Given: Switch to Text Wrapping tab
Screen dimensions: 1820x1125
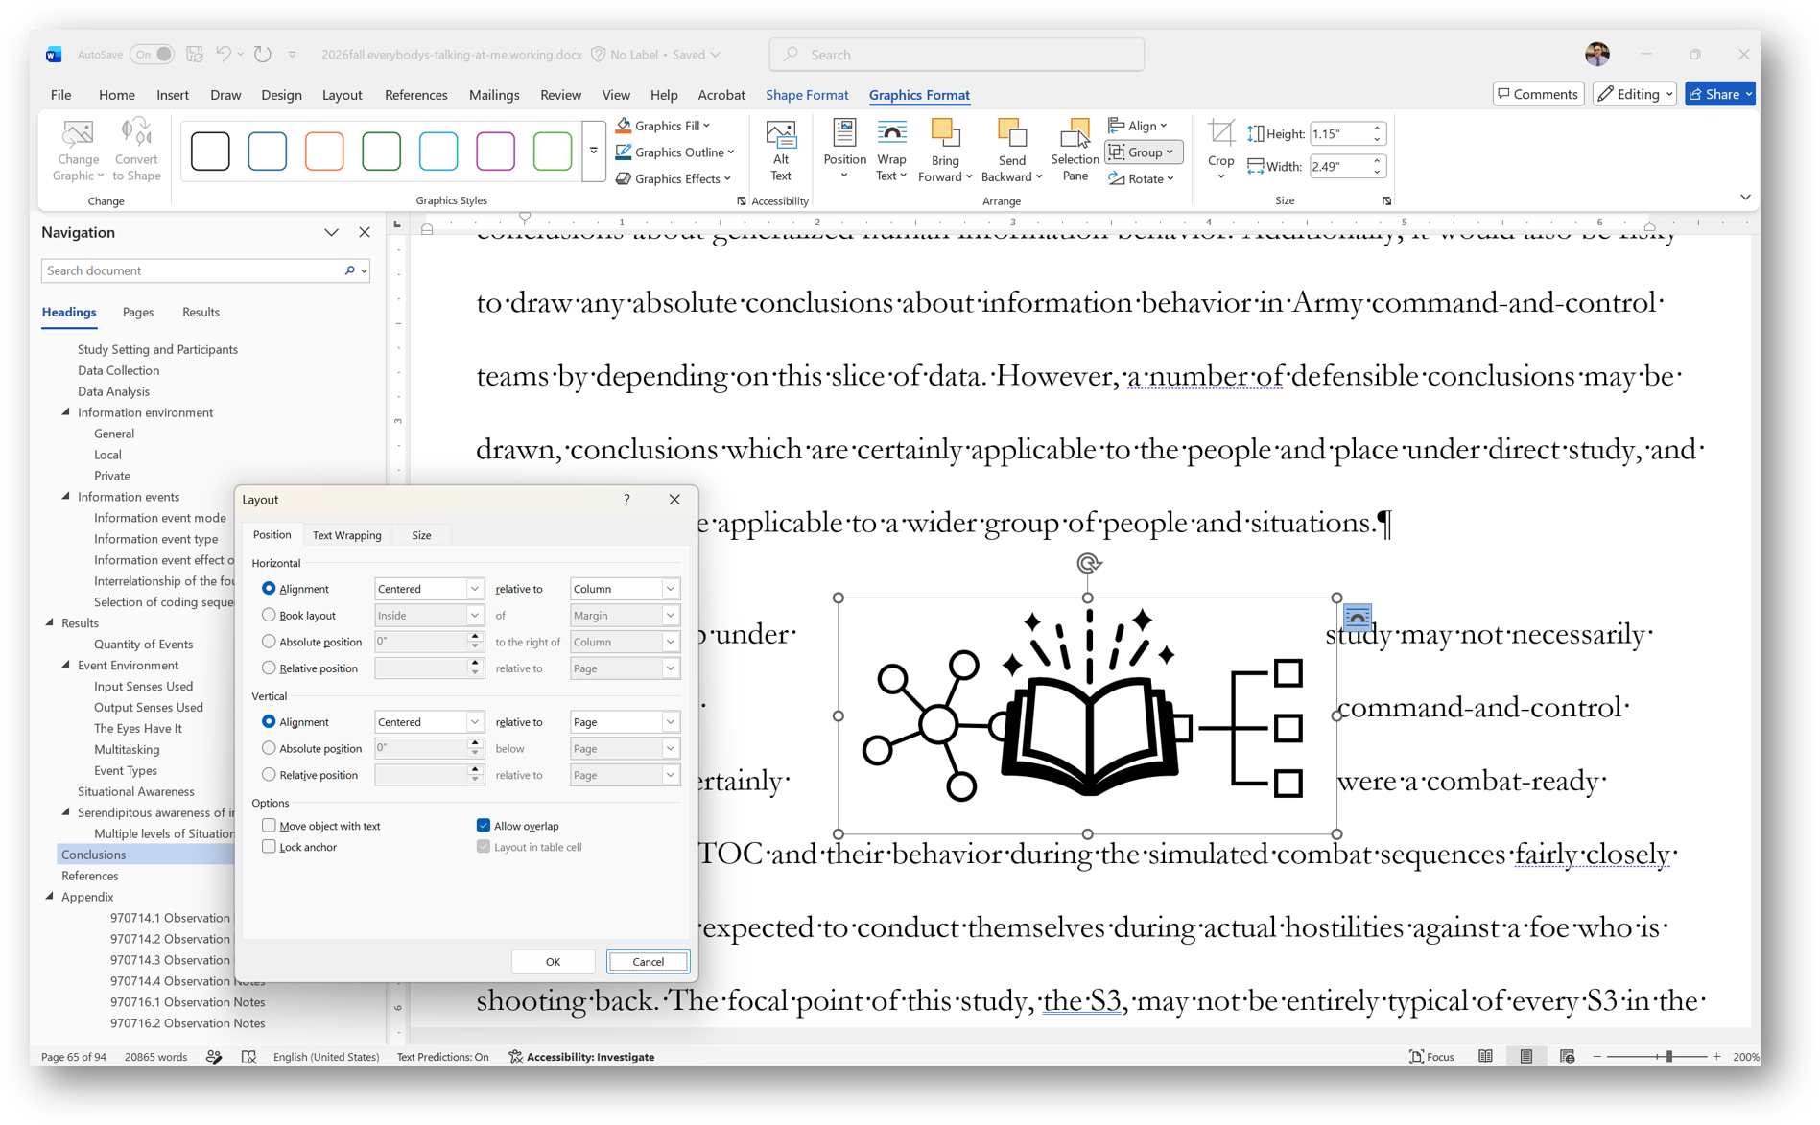Looking at the screenshot, I should (346, 535).
